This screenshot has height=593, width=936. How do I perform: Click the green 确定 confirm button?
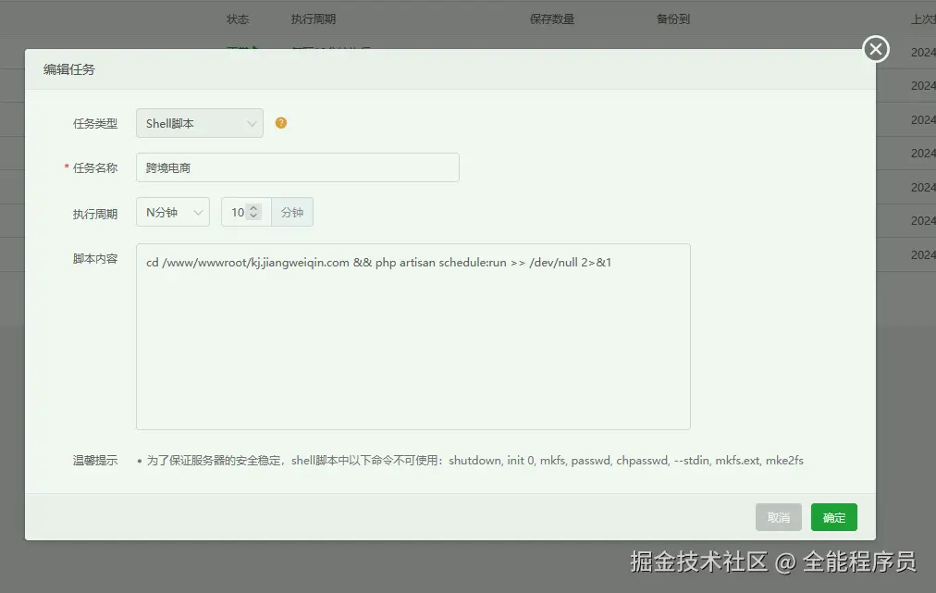(x=834, y=517)
